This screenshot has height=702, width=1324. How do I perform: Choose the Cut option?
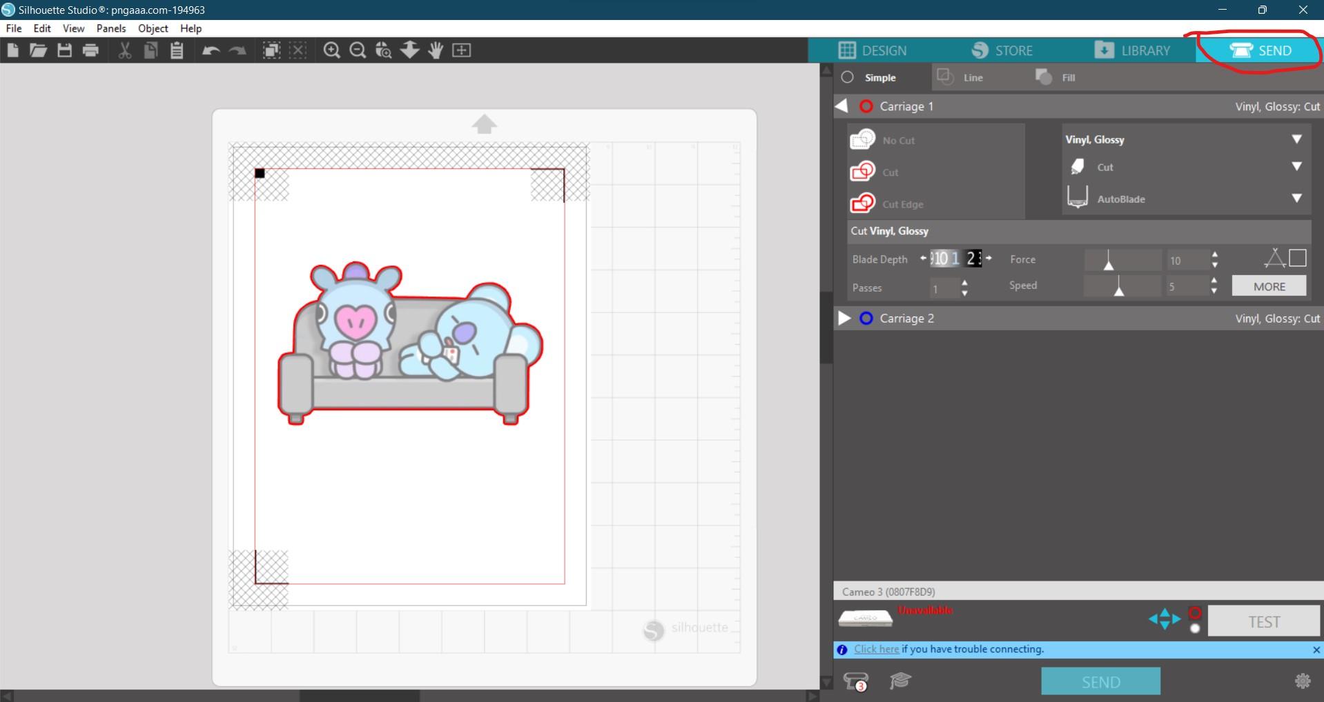pyautogui.click(x=875, y=172)
